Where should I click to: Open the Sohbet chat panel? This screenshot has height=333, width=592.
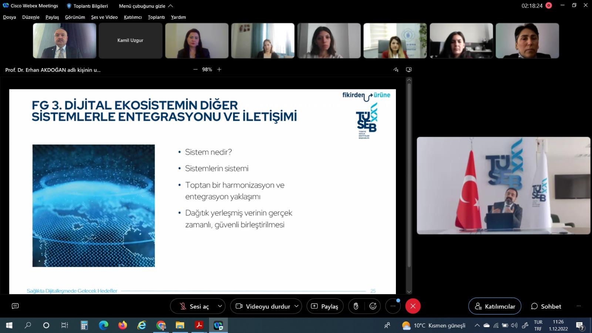click(x=546, y=306)
